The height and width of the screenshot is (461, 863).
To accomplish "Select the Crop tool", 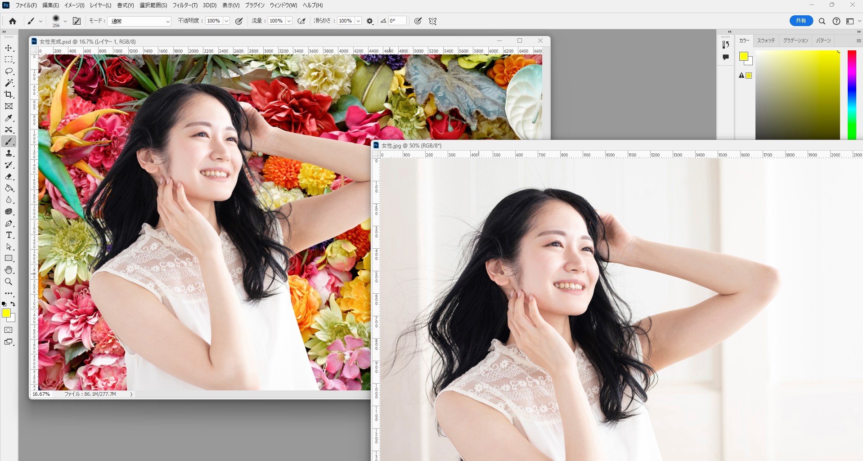I will pyautogui.click(x=9, y=95).
